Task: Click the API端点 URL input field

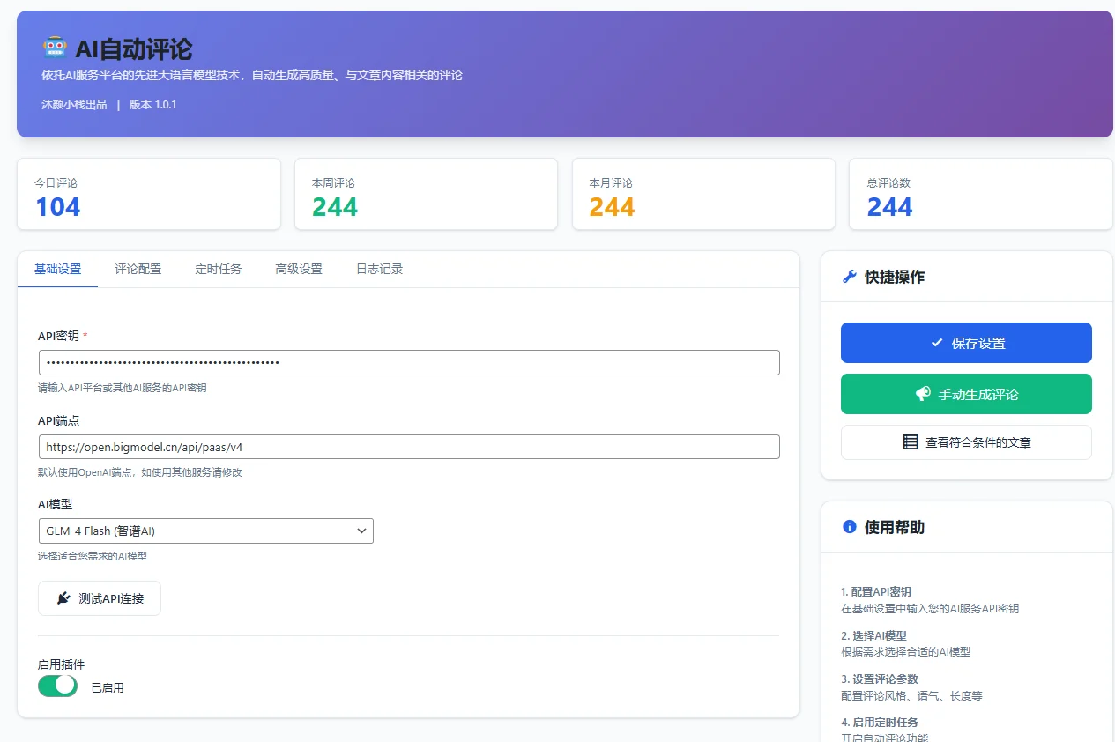Action: click(x=409, y=447)
